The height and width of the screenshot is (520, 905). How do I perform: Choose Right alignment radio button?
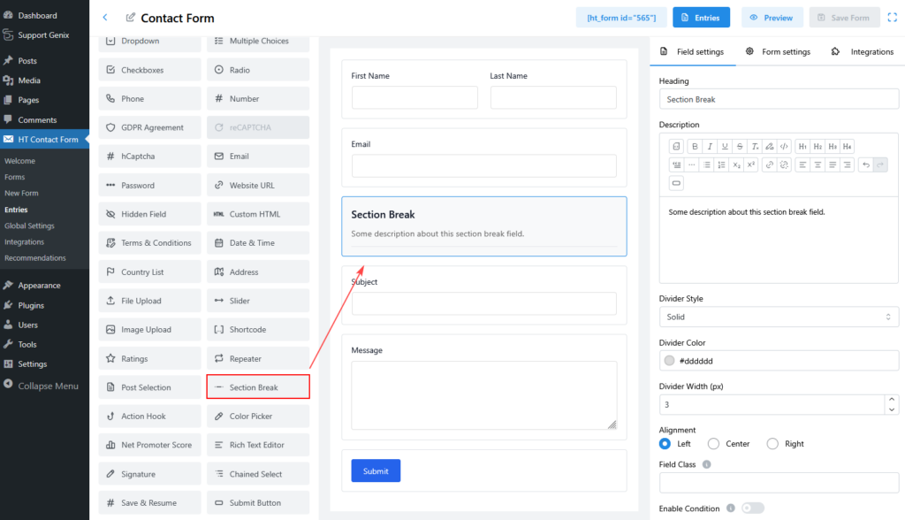click(x=772, y=444)
